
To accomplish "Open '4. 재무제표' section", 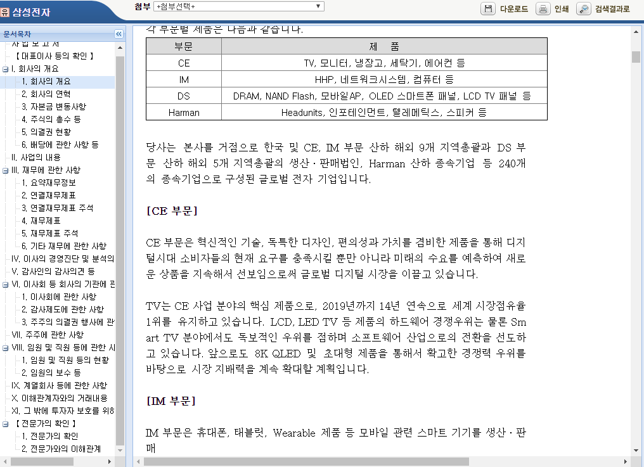I will (x=41, y=221).
